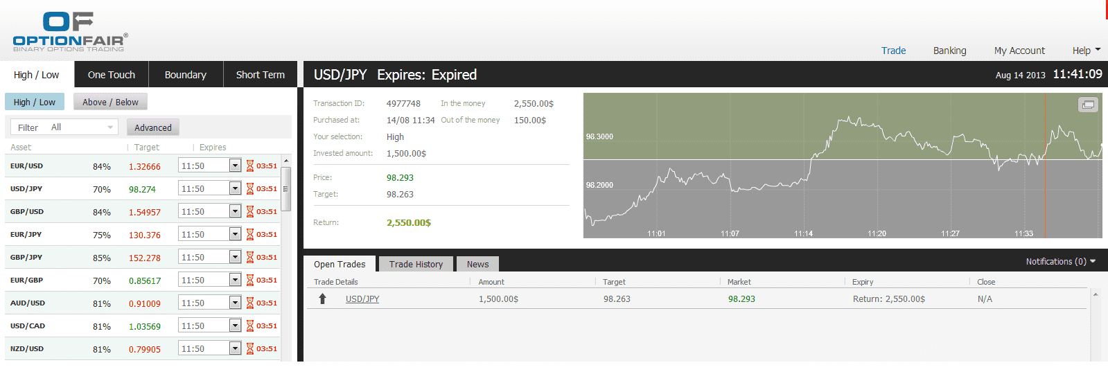1108x374 pixels.
Task: Switch to Above / Below mode
Action: coord(110,102)
